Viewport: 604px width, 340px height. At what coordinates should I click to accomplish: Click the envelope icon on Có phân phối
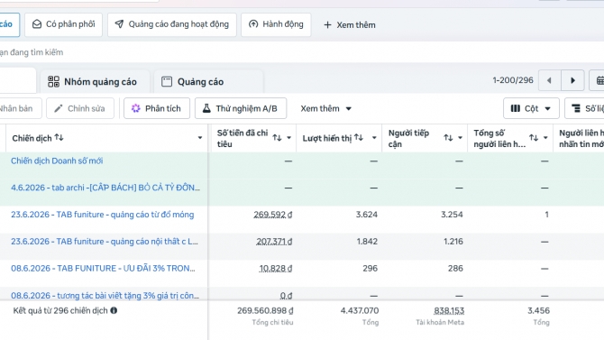[37, 24]
